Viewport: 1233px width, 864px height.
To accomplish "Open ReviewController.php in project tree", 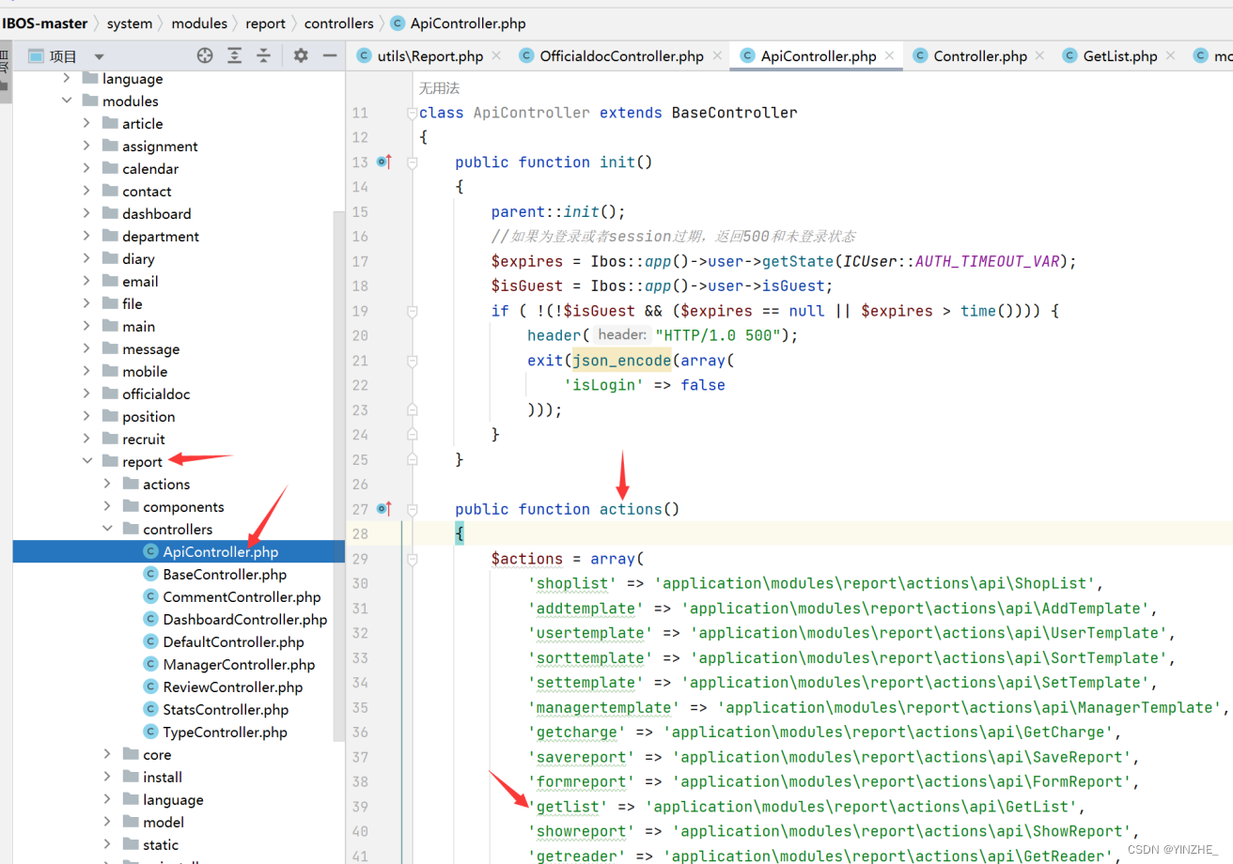I will click(x=233, y=687).
